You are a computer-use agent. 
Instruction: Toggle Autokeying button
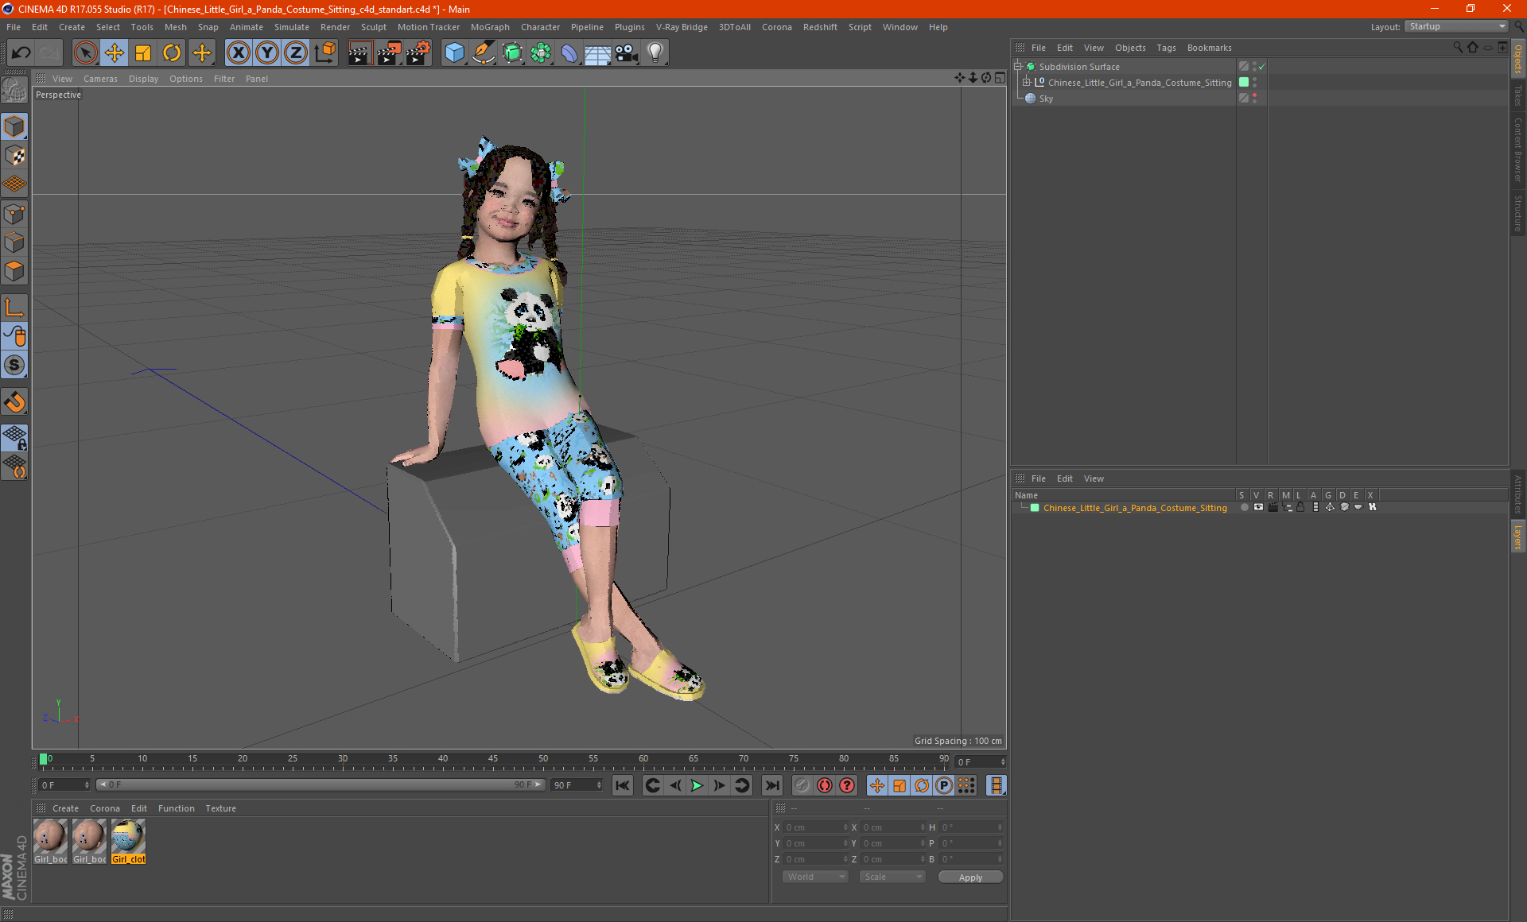(x=825, y=785)
